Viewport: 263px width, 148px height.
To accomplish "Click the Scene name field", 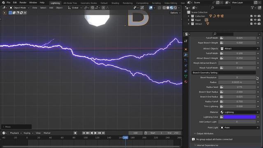I will (x=202, y=2).
